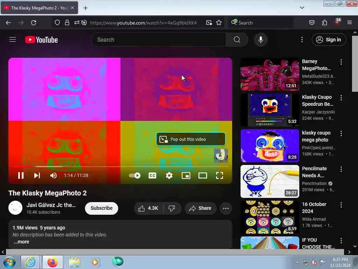Open picture-in-picture from address bar
The image size is (358, 269).
pos(209,23)
